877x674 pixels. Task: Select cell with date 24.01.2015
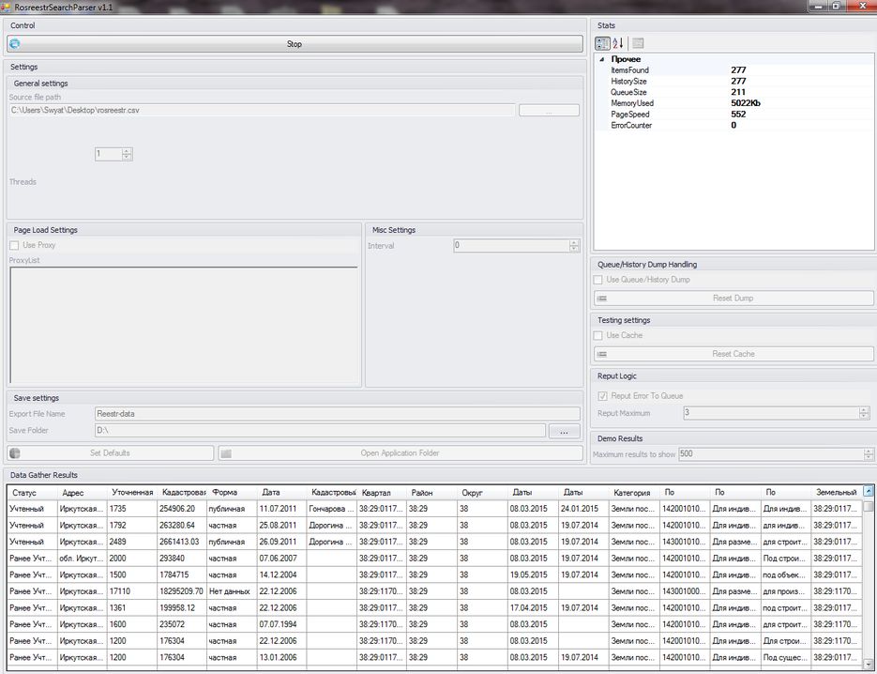pyautogui.click(x=583, y=509)
